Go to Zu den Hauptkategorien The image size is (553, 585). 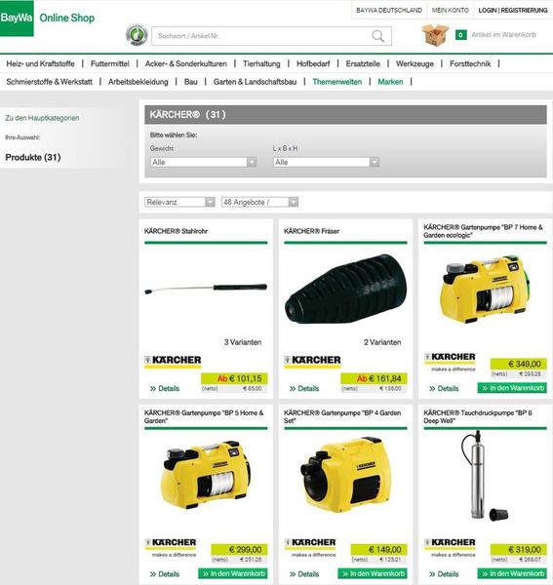click(42, 118)
